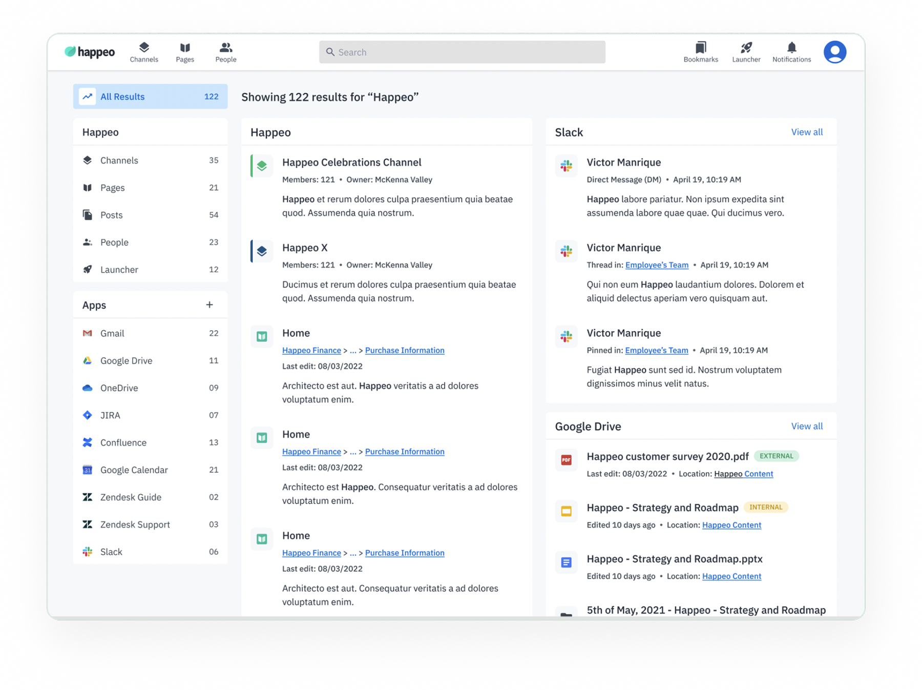Open Happeo Celebrations Channel result
Image resolution: width=922 pixels, height=690 pixels.
(352, 163)
